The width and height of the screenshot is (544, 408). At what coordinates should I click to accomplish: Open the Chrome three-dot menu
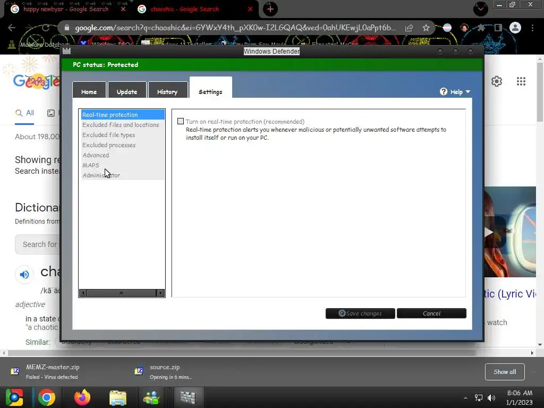pos(532,28)
